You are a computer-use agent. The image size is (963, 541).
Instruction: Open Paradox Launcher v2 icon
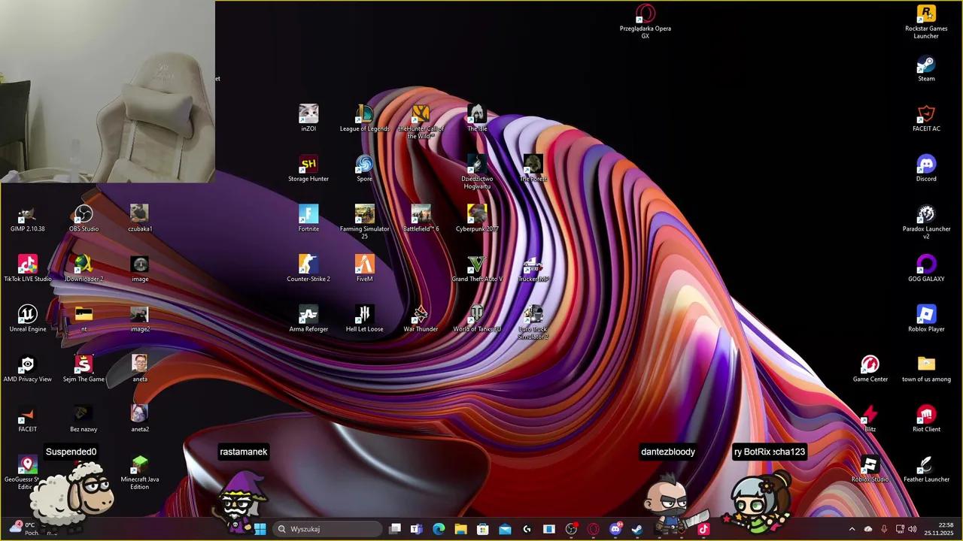926,222
